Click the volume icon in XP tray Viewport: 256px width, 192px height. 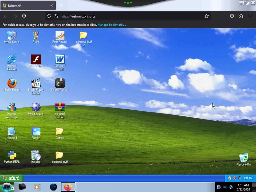[239, 178]
